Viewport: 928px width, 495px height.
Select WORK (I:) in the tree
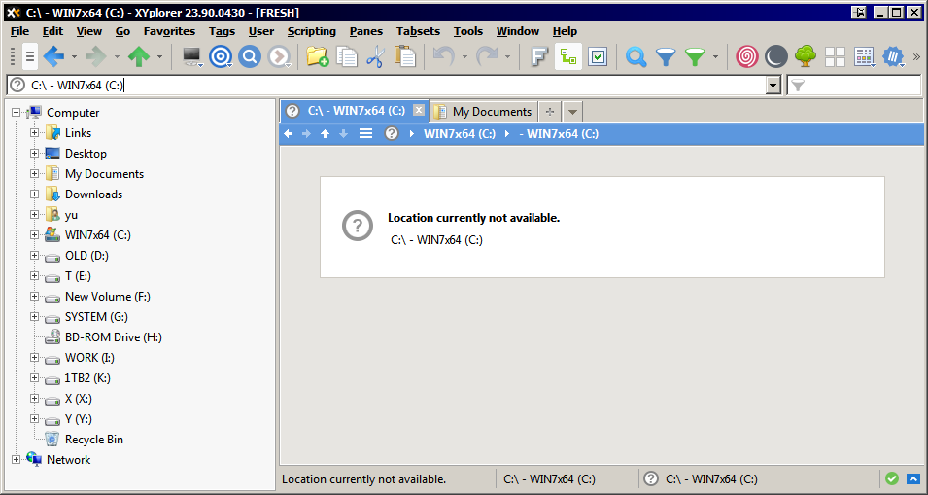pos(89,358)
